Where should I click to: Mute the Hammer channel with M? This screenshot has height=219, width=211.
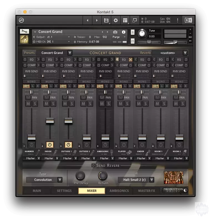coord(28,104)
